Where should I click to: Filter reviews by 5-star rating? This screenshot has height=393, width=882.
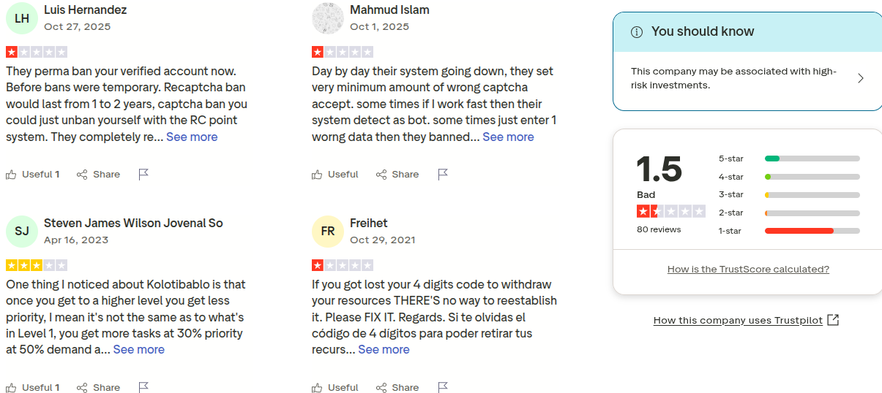click(789, 159)
